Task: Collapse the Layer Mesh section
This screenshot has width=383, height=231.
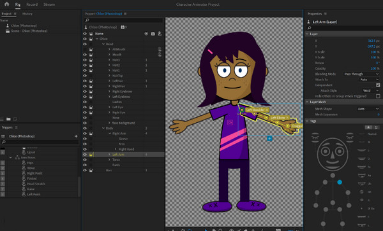Action: (x=307, y=102)
